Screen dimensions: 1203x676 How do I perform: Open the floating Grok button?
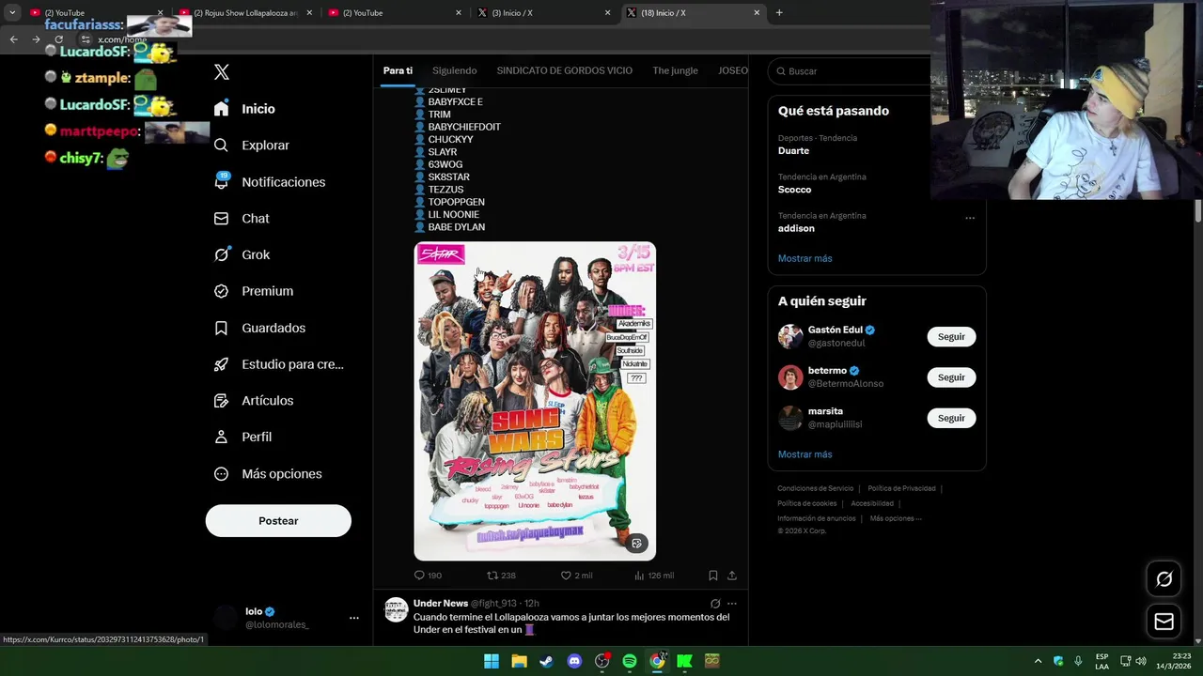click(x=1164, y=579)
